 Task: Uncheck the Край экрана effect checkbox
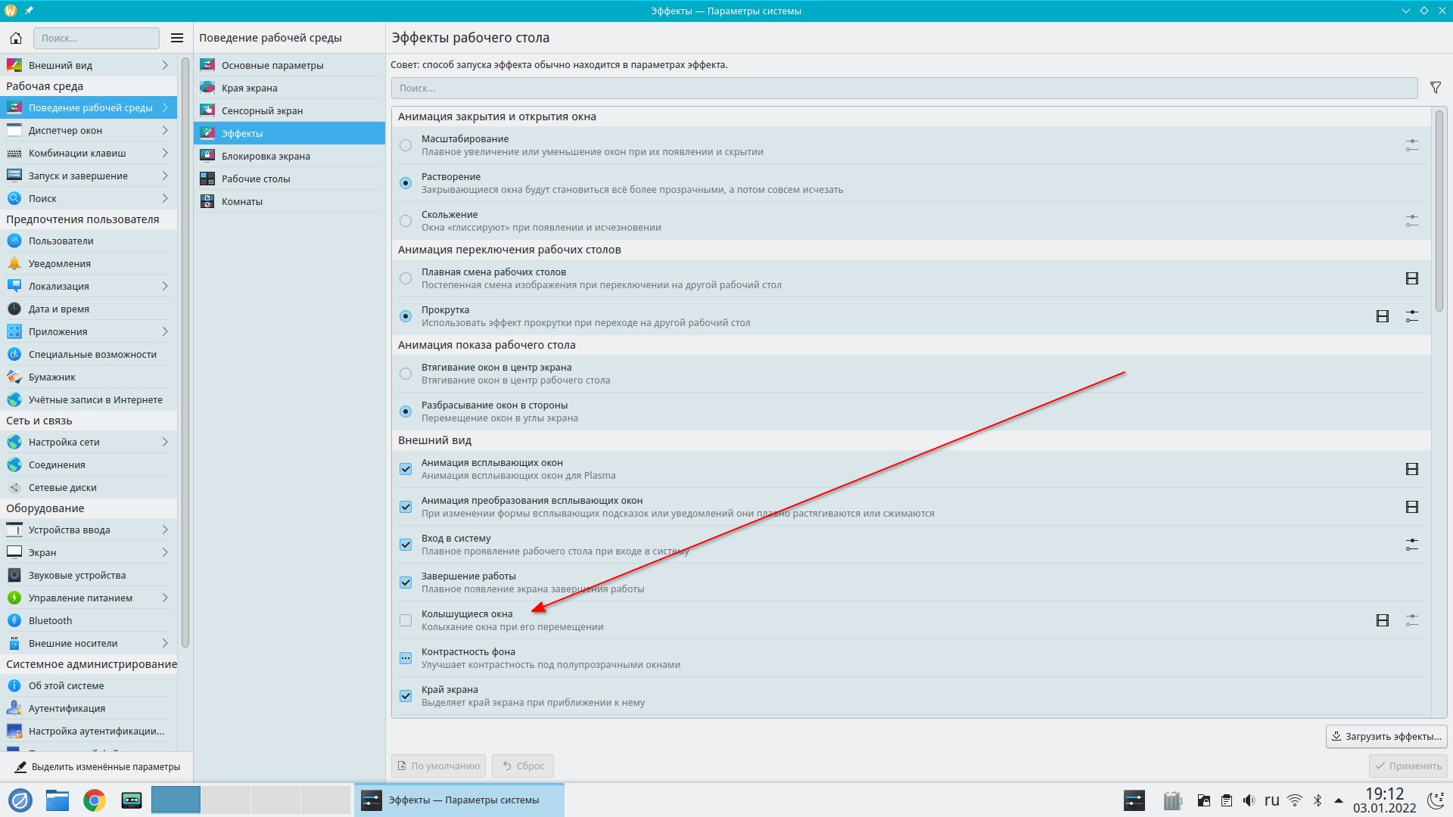(x=406, y=696)
